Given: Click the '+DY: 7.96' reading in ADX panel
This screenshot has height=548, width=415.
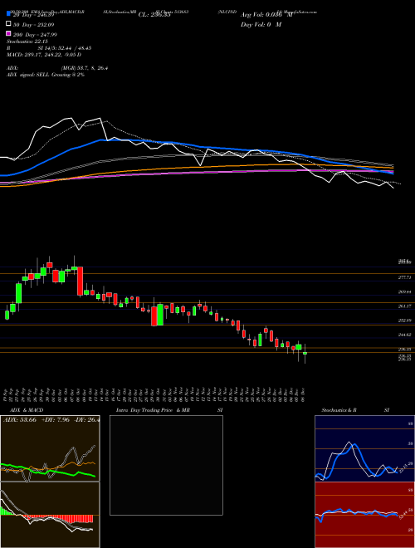Looking at the screenshot, I should (x=54, y=420).
